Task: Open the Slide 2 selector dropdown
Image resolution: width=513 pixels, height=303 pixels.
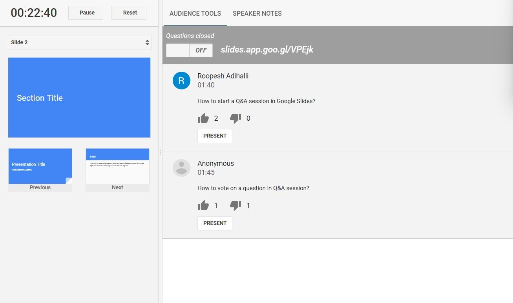Action: pyautogui.click(x=80, y=42)
